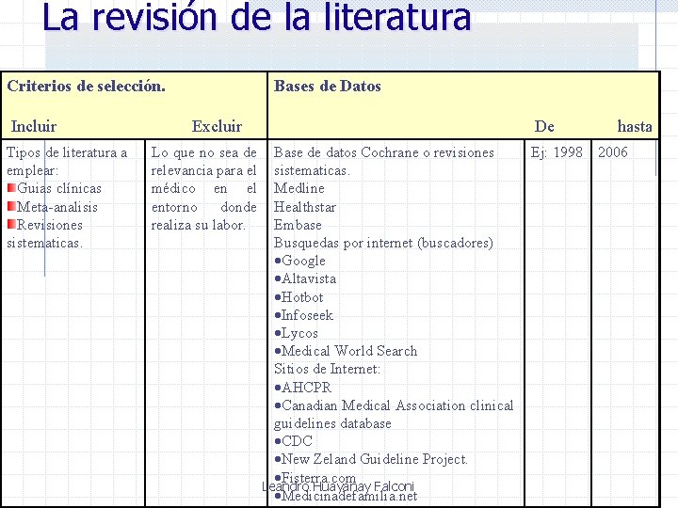Screen dimensions: 678x508
Task: Click the 'Incluir' column label
Action: pyautogui.click(x=34, y=126)
